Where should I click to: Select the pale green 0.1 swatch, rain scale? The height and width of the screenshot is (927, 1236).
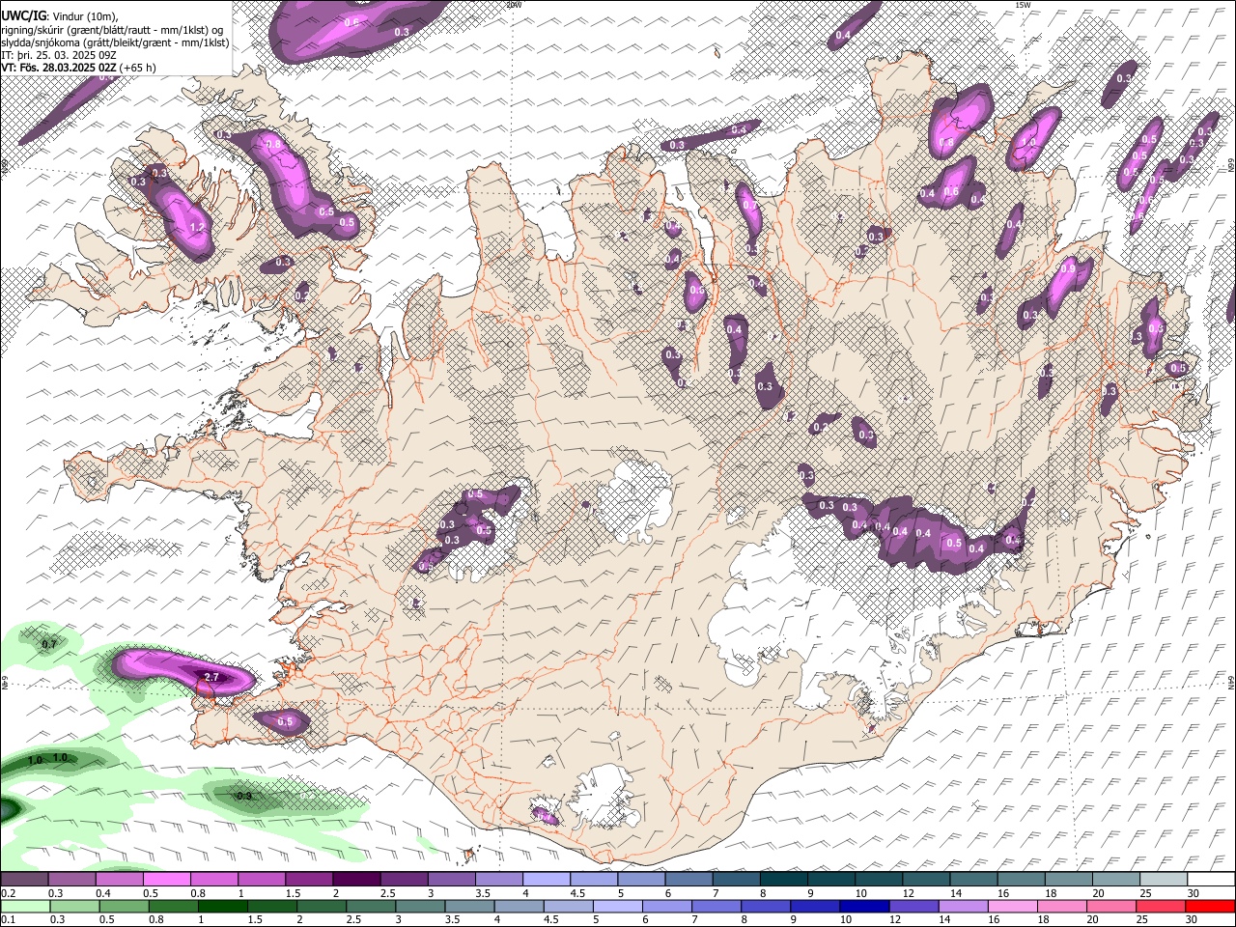click(x=26, y=906)
